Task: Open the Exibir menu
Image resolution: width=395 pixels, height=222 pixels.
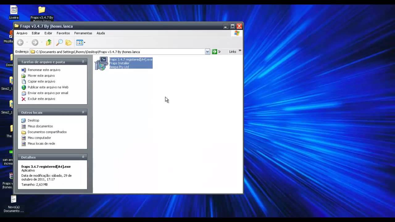Action: (x=48, y=33)
